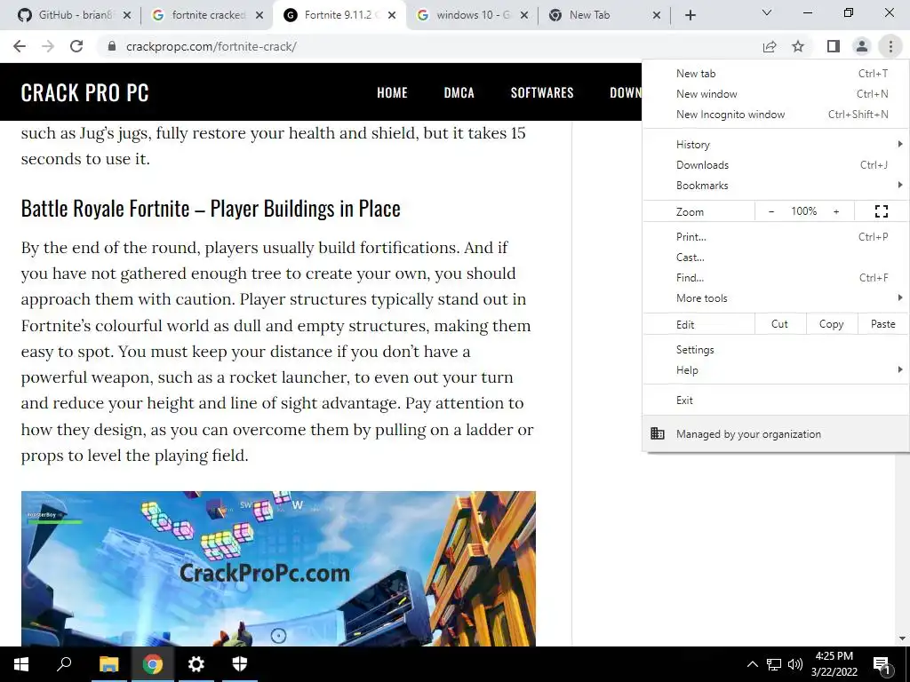Open the Windows Start menu
This screenshot has width=910, height=682.
pyautogui.click(x=21, y=664)
